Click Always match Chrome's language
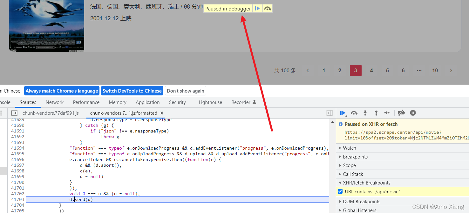Screen dimensions: 469x213 62,91
